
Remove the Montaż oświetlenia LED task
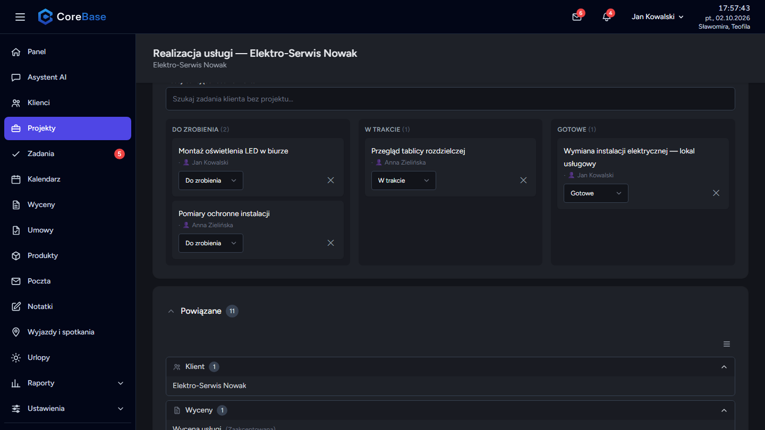pos(331,180)
